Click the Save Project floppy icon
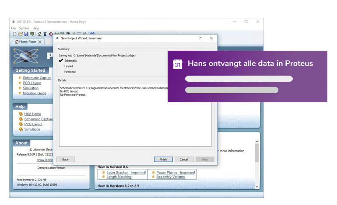This screenshot has height=205, width=337. coord(26,34)
